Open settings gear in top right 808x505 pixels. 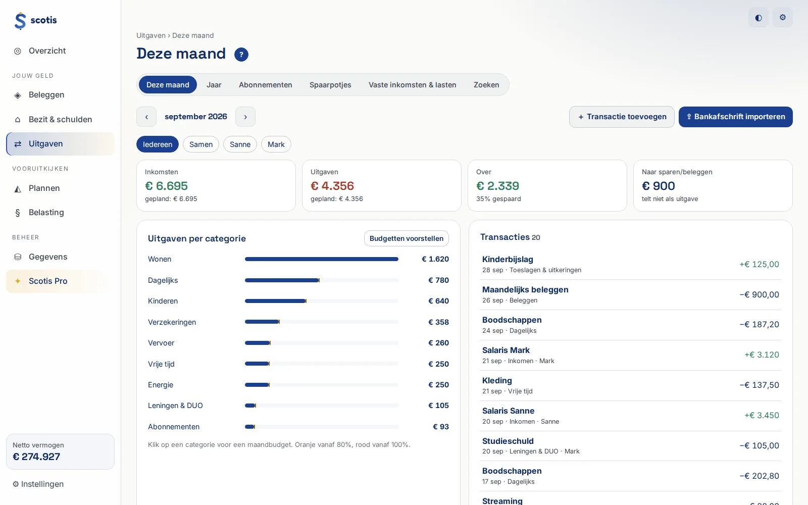pyautogui.click(x=783, y=18)
